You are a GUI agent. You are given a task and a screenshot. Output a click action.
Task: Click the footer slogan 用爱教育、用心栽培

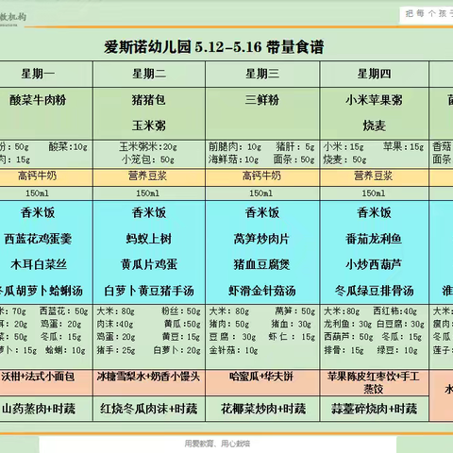tap(217, 444)
